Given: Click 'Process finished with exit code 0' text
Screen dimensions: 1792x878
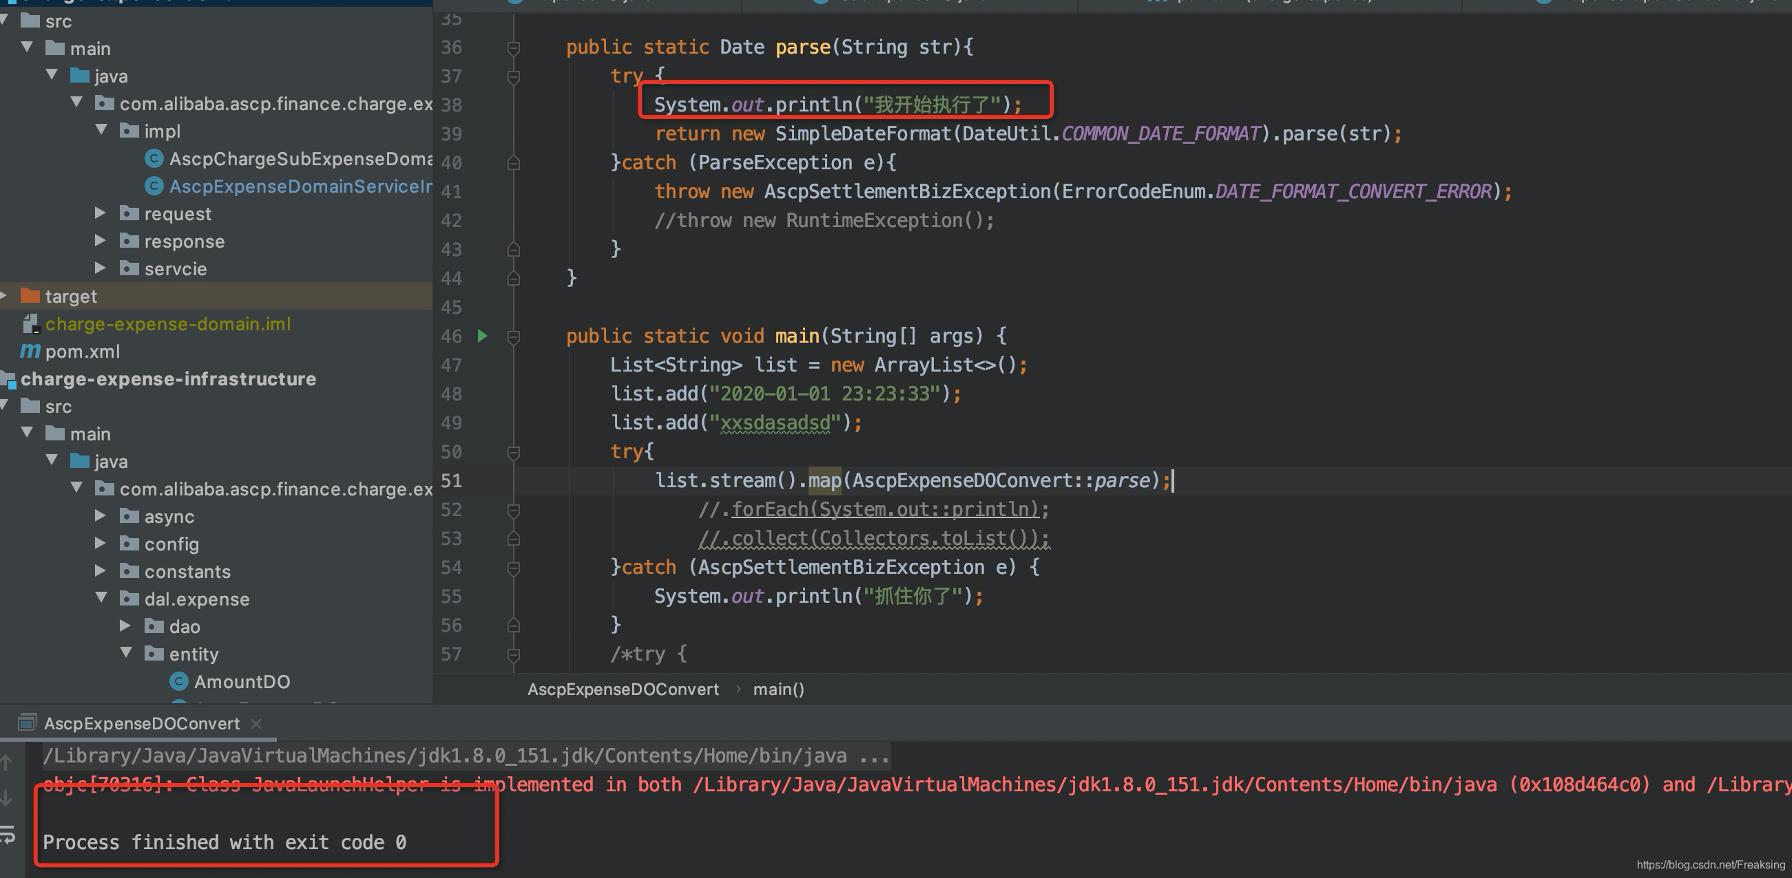Looking at the screenshot, I should 224,842.
